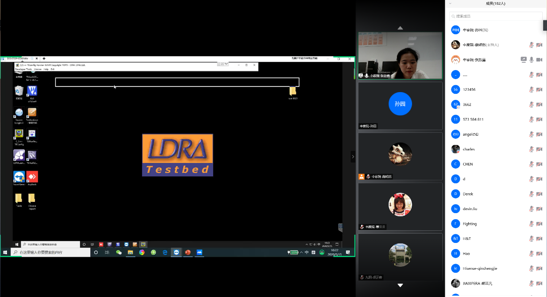Screen dimensions: 547x297
Task: Click the search members input field
Action: 496,16
